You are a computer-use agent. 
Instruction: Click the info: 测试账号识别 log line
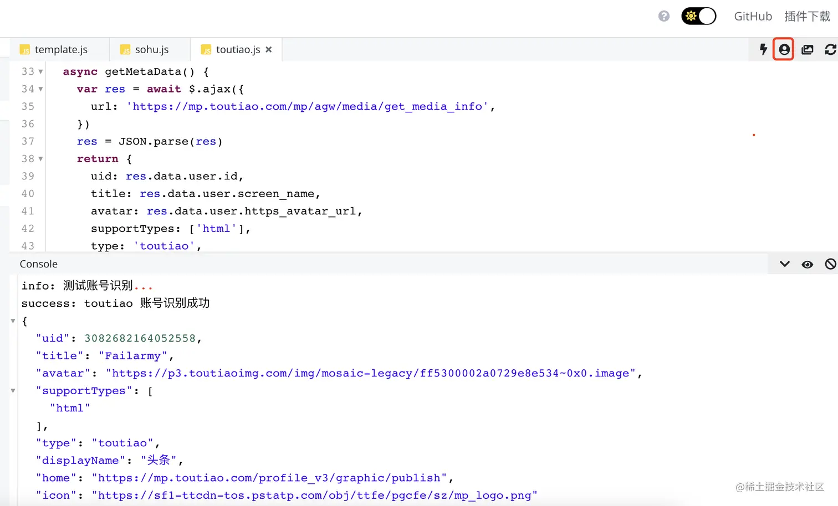click(86, 286)
